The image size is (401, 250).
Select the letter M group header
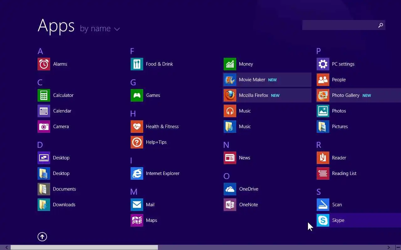click(x=134, y=192)
